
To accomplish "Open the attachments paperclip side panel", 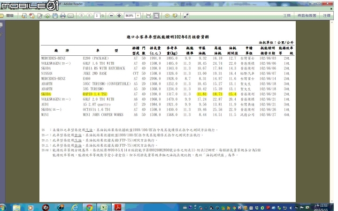I will pos(1,34).
